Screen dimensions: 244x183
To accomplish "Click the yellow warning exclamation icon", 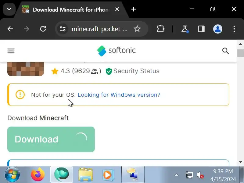I will click(x=20, y=95).
